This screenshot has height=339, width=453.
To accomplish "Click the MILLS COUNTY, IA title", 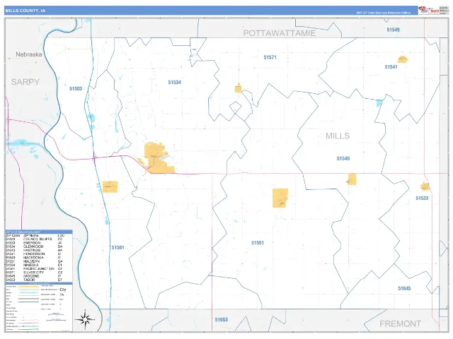I will pyautogui.click(x=25, y=11).
